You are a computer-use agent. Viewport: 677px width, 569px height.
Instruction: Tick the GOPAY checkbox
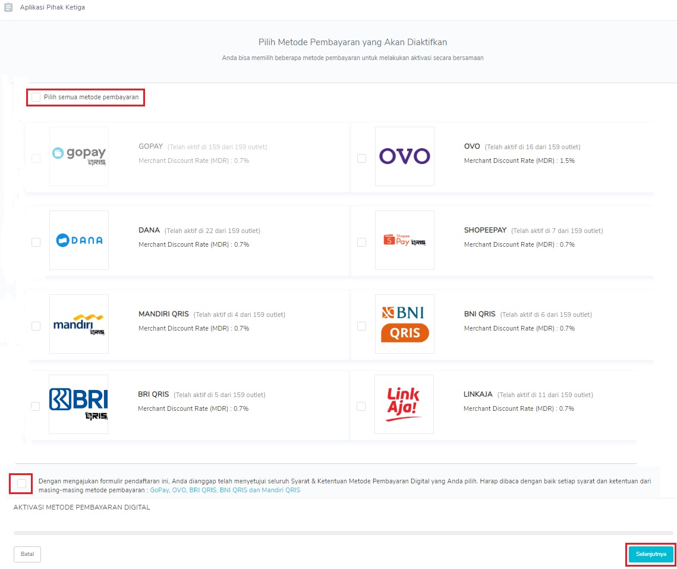click(36, 159)
